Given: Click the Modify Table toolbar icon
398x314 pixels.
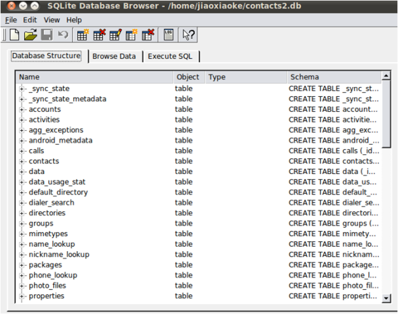Looking at the screenshot, I should click(115, 35).
